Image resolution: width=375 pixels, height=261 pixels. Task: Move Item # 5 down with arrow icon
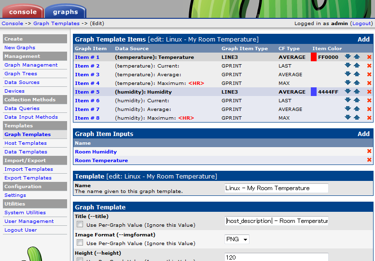point(348,91)
